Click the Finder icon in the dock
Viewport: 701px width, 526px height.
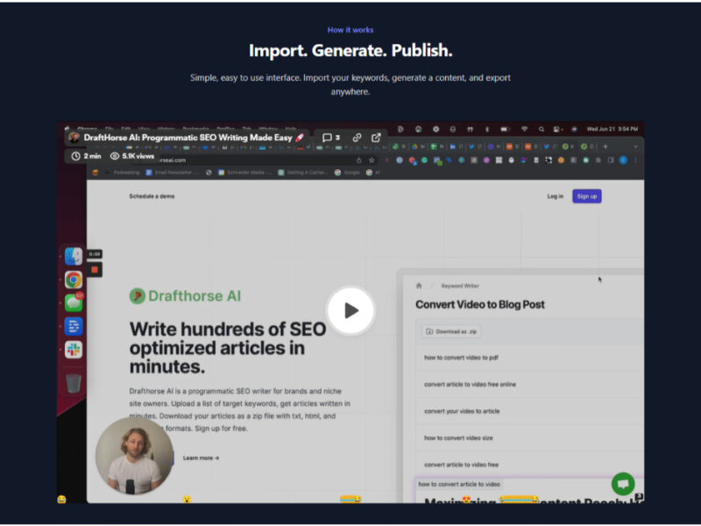pyautogui.click(x=74, y=256)
